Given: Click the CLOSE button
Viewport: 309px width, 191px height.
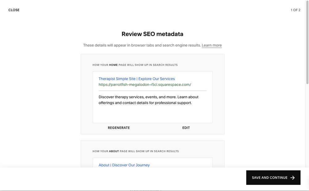Looking at the screenshot, I should point(14,10).
